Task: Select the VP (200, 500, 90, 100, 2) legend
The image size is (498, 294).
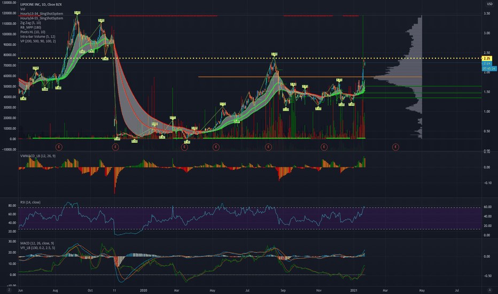Action: 38,41
